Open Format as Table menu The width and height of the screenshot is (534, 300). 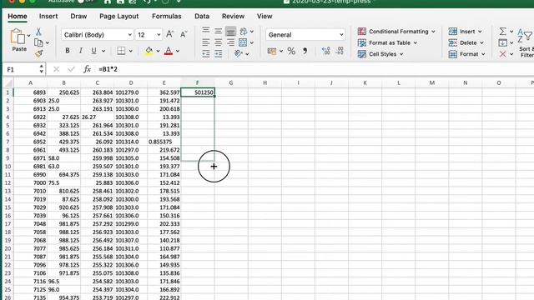tap(387, 42)
